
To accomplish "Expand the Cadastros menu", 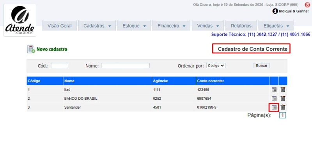I will click(97, 26).
